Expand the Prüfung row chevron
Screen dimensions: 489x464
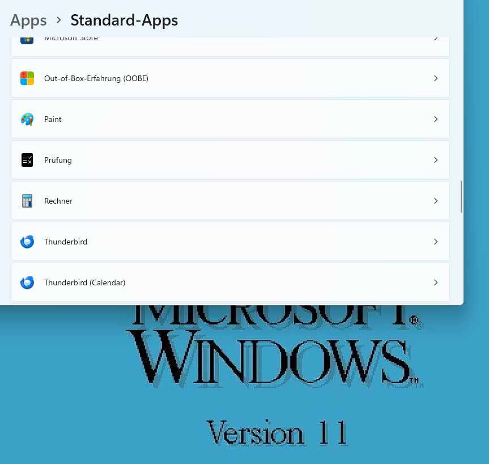coord(436,160)
